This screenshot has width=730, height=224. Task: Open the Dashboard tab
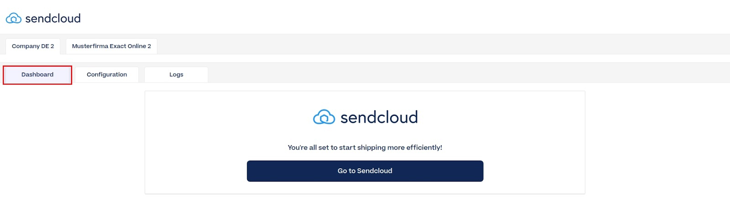[x=37, y=75]
